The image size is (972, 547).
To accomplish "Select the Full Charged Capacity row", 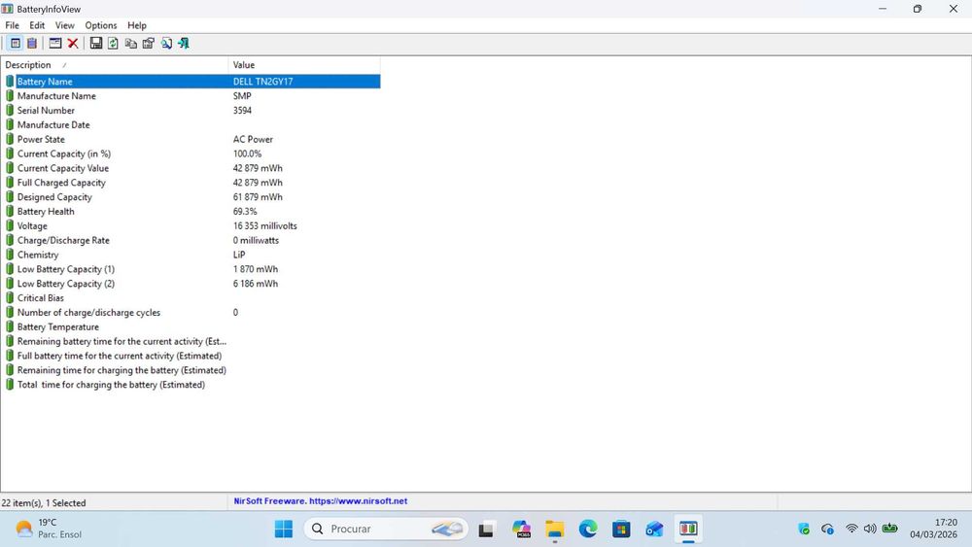I will point(192,183).
